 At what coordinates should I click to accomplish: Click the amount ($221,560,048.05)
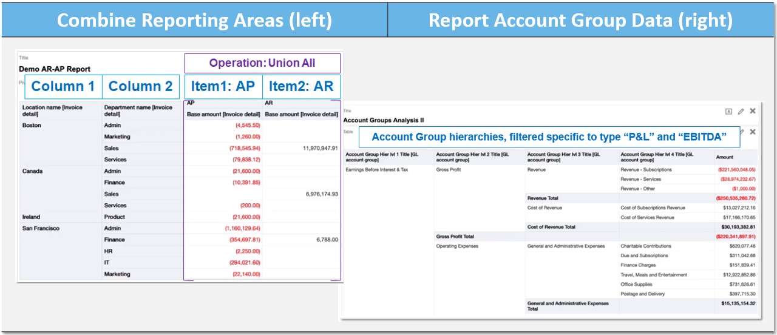[736, 170]
